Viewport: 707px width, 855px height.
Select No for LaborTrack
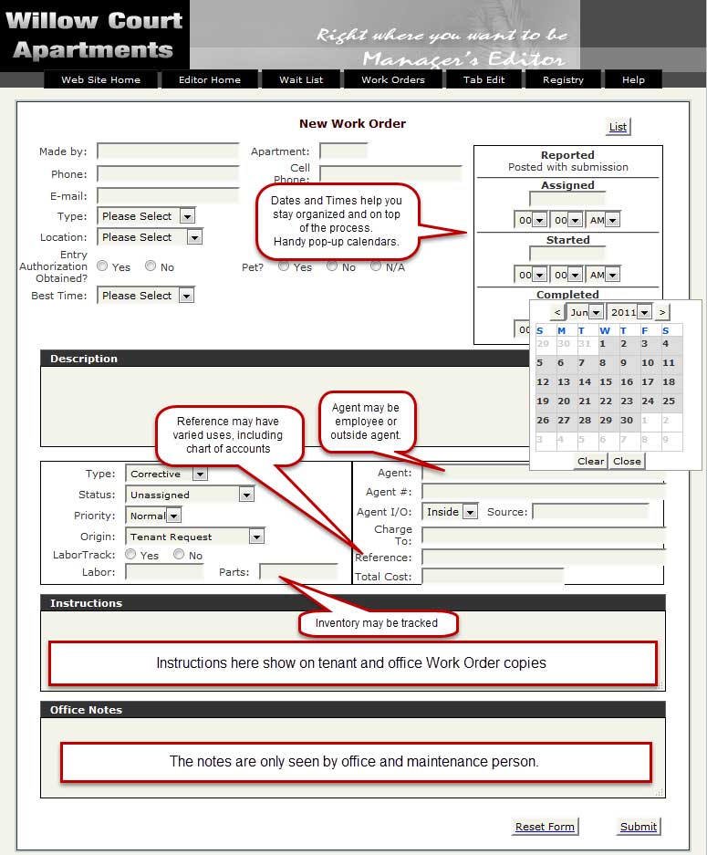[179, 554]
